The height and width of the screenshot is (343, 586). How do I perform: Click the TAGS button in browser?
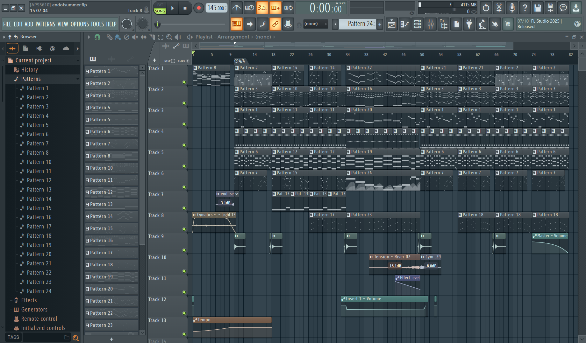coord(13,337)
